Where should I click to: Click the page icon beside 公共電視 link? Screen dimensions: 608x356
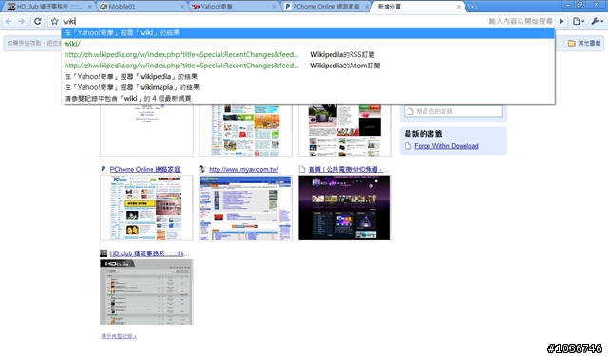point(302,169)
